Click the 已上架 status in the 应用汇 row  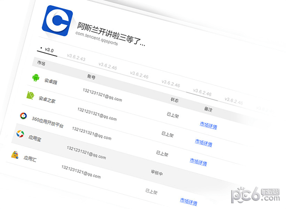[152, 192]
